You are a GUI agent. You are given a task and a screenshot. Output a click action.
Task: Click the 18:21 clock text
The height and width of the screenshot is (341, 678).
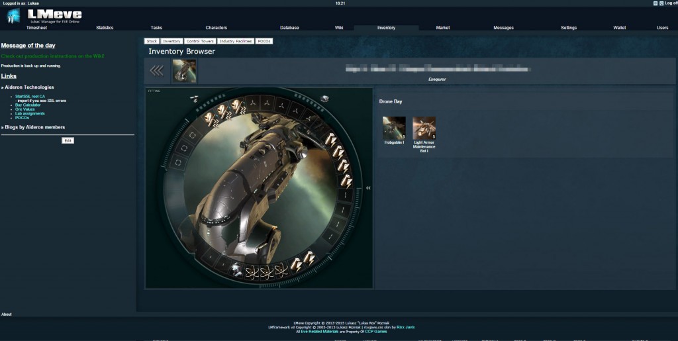(x=340, y=3)
